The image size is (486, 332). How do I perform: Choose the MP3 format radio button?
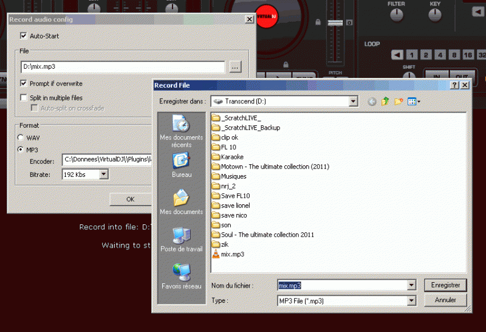click(21, 149)
